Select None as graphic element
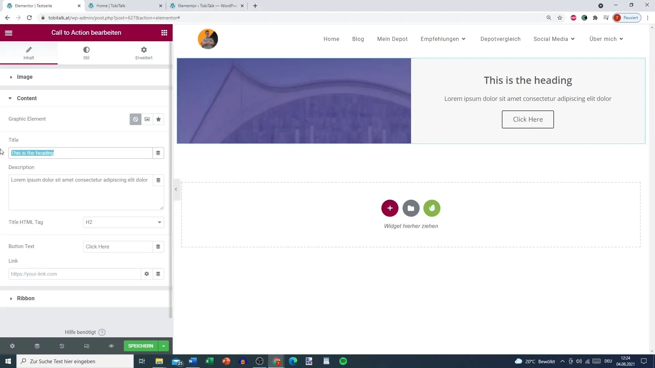 coord(135,119)
